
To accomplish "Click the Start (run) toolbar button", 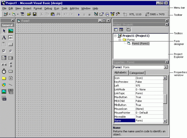I will (79, 14).
